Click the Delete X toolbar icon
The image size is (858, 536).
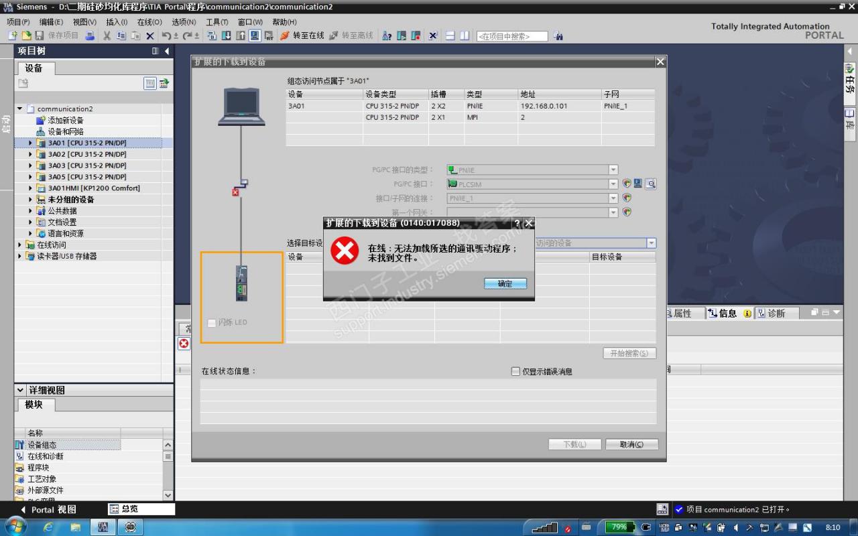click(149, 36)
